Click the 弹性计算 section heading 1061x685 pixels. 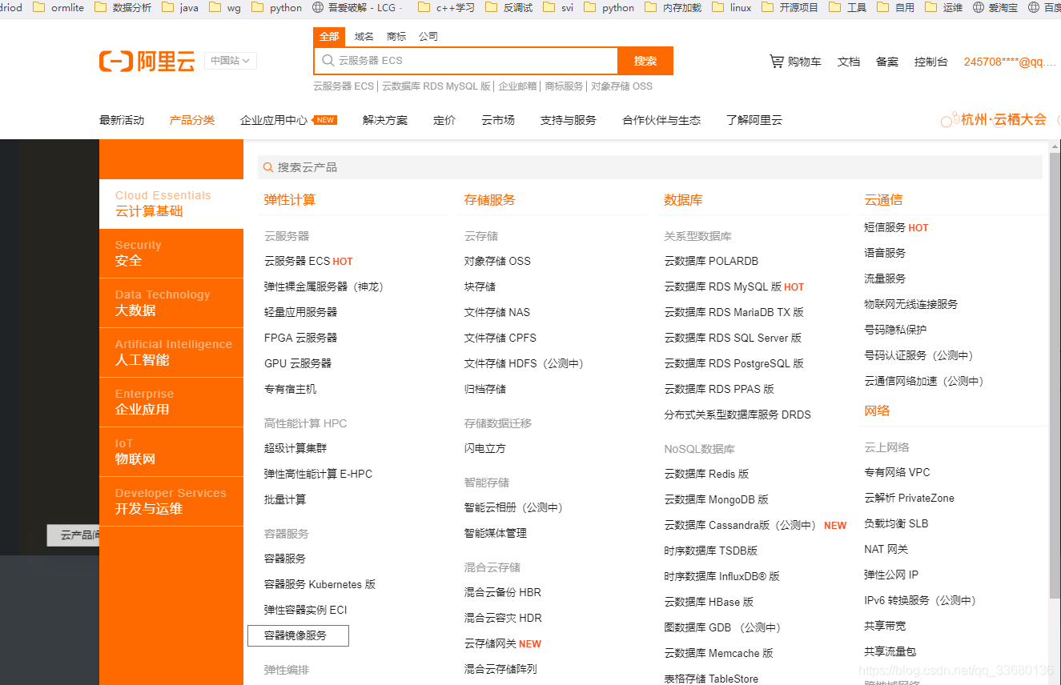[290, 200]
